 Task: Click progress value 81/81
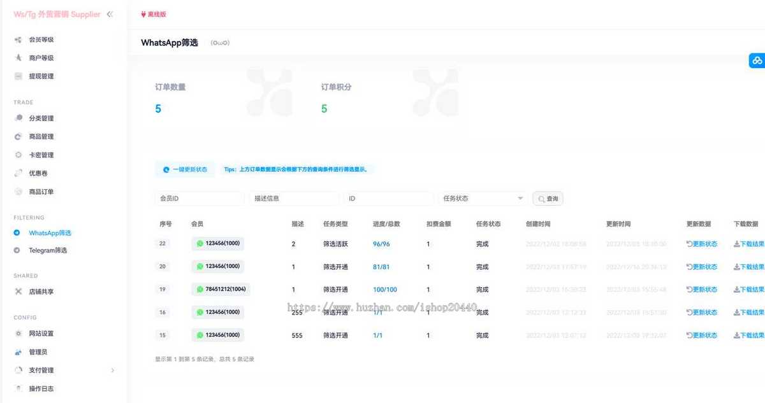click(381, 267)
